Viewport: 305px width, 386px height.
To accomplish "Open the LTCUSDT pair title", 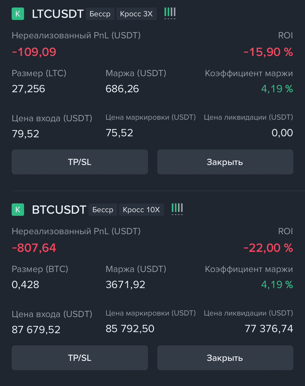I will click(58, 14).
